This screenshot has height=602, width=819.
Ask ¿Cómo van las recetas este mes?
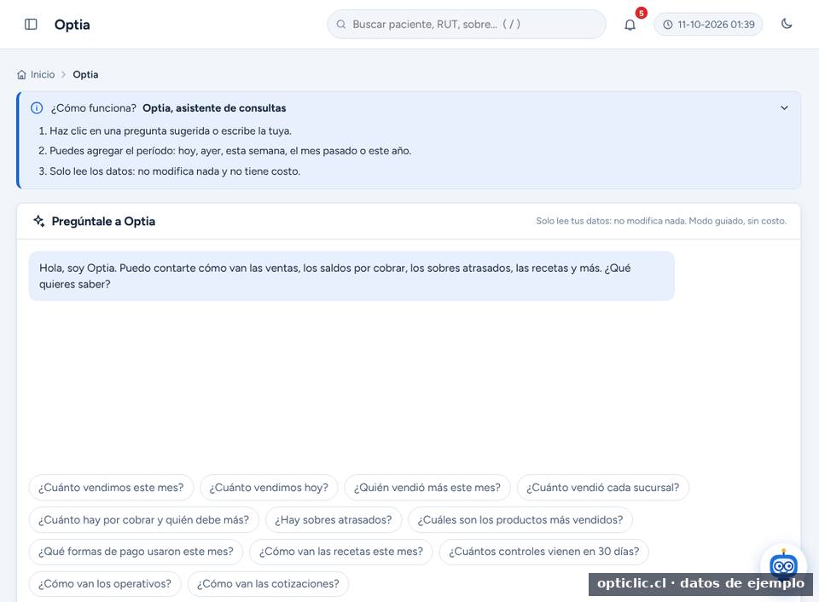pyautogui.click(x=341, y=552)
